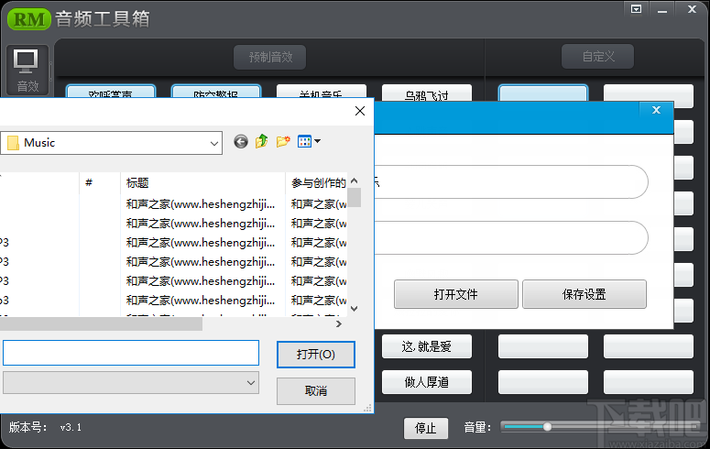The image size is (710, 449).
Task: Click file list scroll up arrow
Action: (x=355, y=181)
